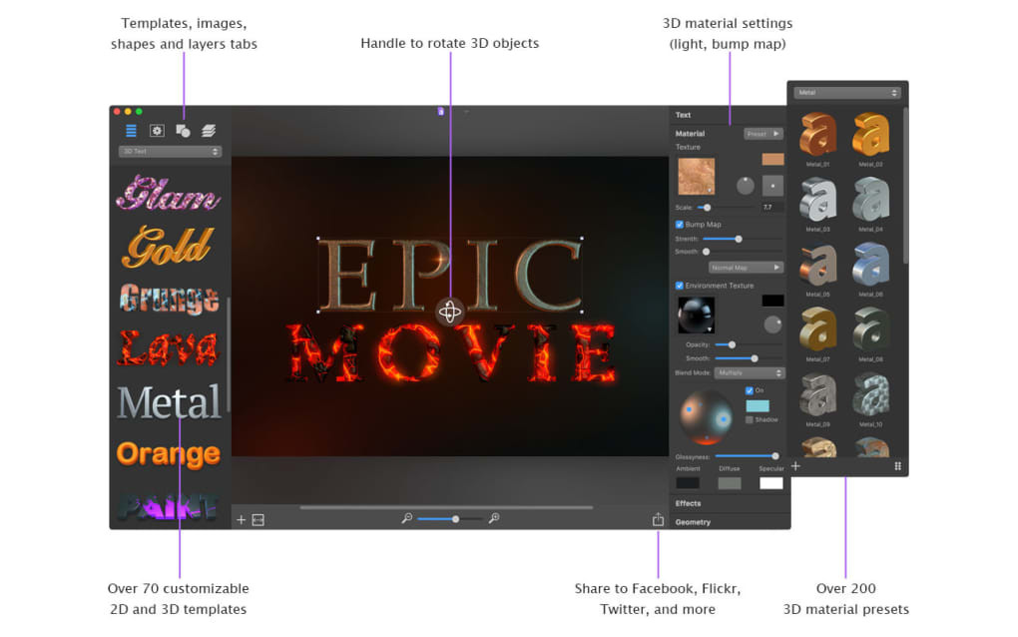The image size is (1018, 637).
Task: Click the 3D rotate handle on EPIC text
Action: (x=449, y=312)
